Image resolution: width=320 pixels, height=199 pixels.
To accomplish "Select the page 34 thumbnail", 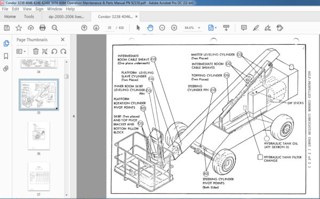I will coord(39,63).
